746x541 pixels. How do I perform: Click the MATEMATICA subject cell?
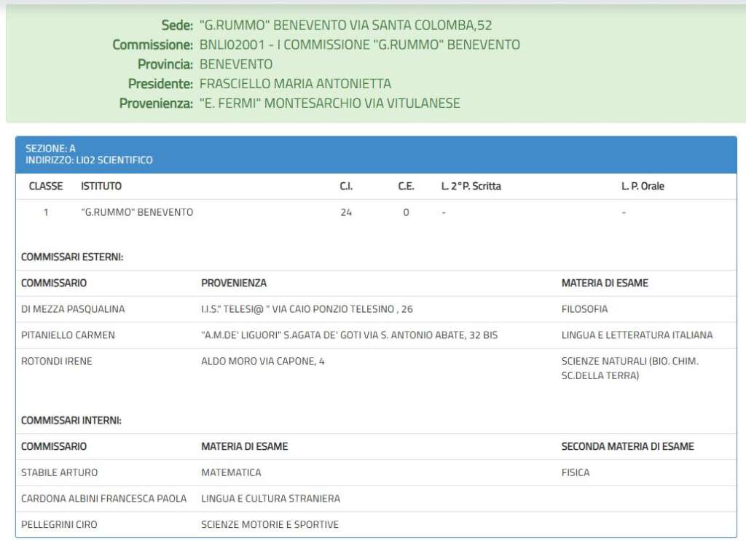pyautogui.click(x=231, y=473)
